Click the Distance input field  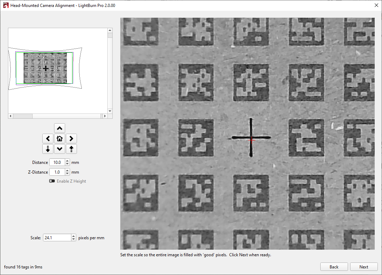click(x=57, y=162)
